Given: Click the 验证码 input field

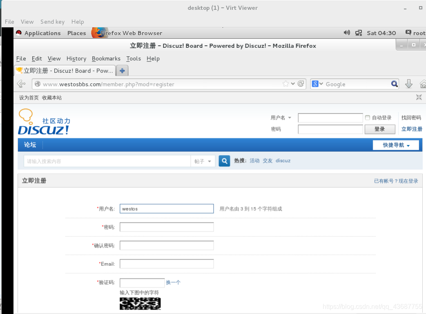Looking at the screenshot, I should 142,283.
